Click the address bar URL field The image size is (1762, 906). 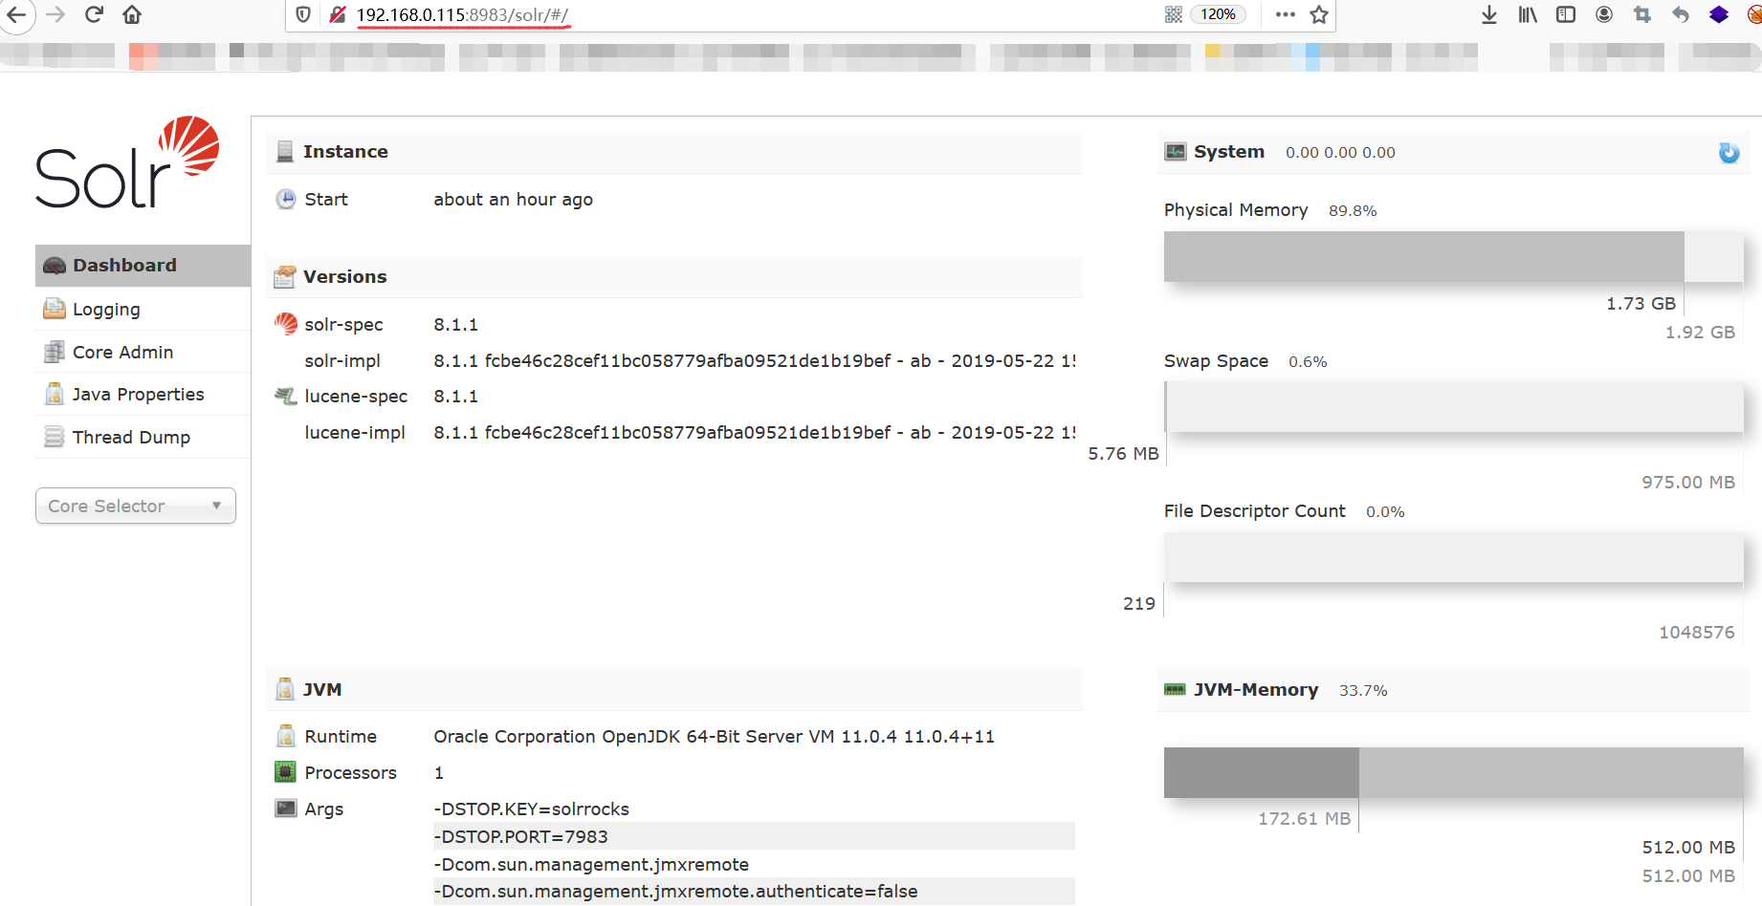(x=746, y=14)
